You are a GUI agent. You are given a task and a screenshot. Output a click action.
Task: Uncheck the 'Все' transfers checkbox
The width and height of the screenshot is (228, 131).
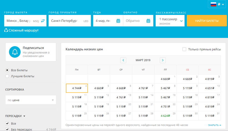7,124
